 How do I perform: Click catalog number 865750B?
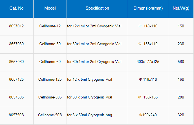click(16, 115)
